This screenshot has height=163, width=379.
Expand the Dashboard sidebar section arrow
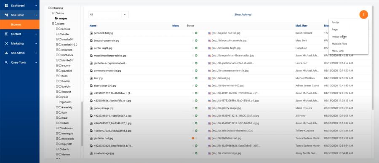[36, 5]
